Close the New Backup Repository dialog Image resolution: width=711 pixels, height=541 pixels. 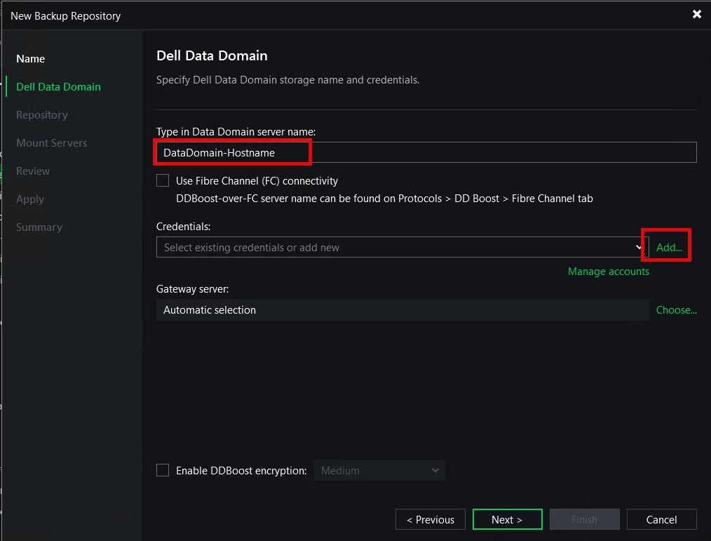pyautogui.click(x=696, y=15)
